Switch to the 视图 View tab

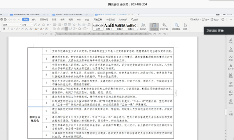pos(71,19)
